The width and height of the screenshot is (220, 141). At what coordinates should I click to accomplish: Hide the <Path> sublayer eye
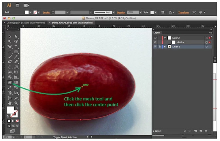tap(155, 42)
